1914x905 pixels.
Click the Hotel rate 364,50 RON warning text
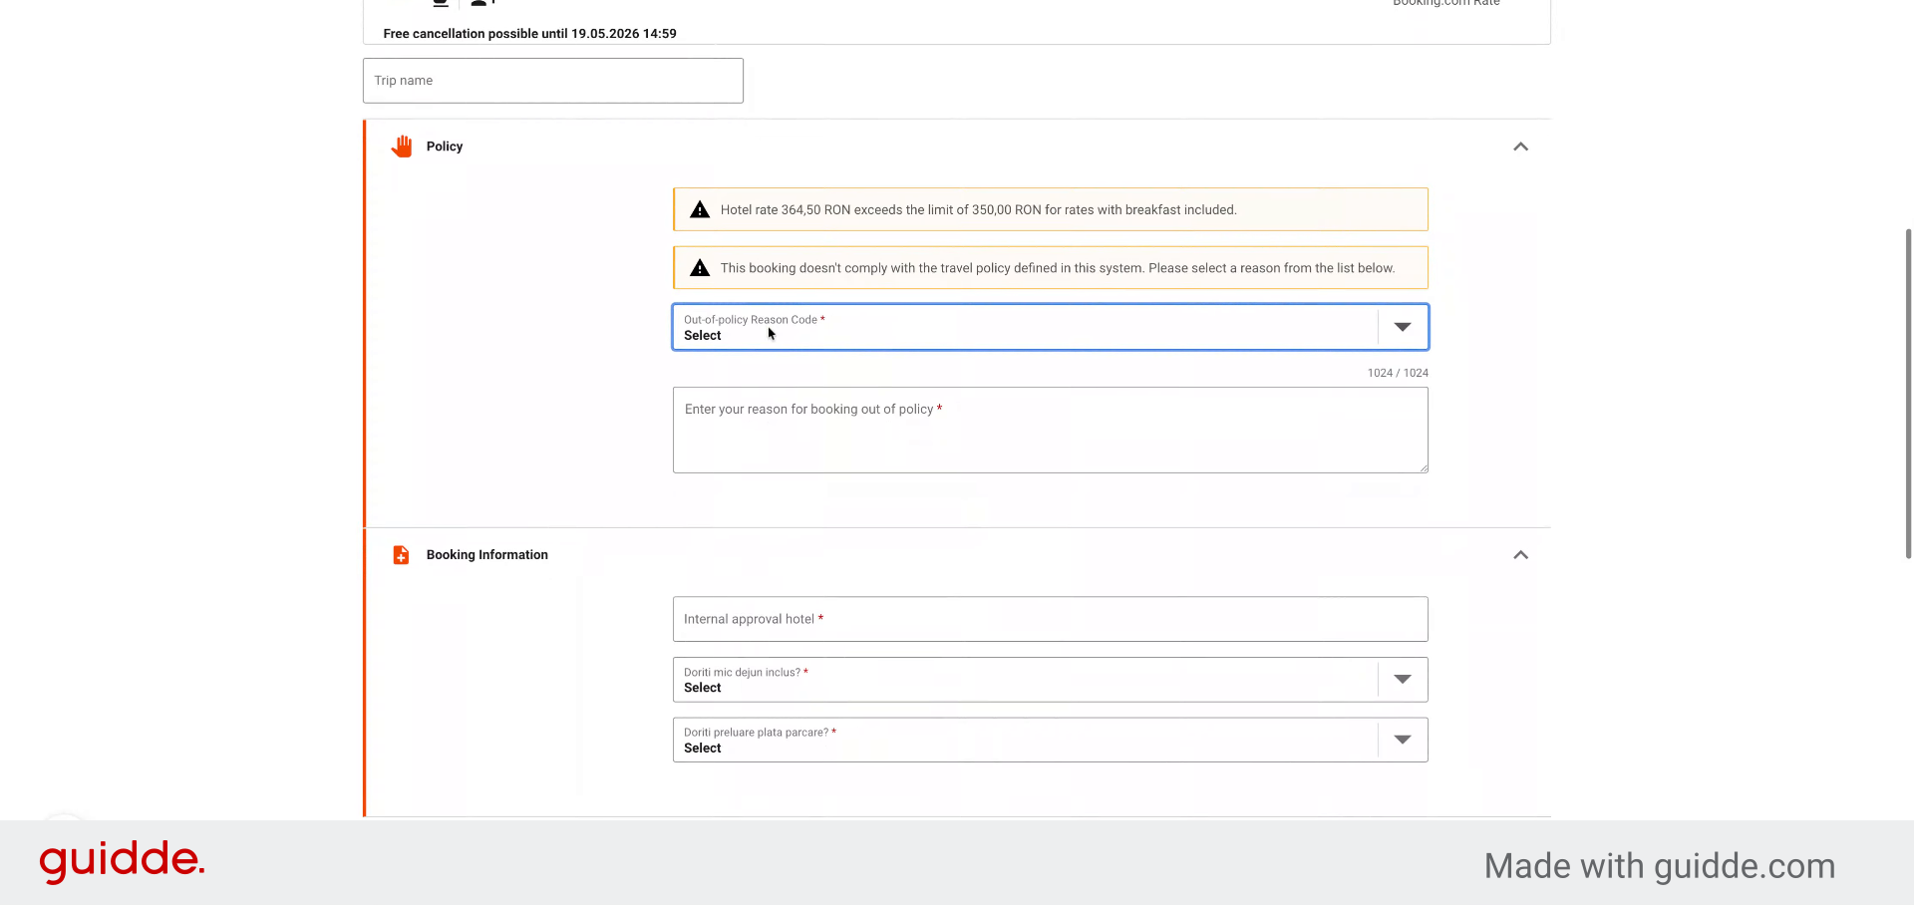(x=978, y=210)
